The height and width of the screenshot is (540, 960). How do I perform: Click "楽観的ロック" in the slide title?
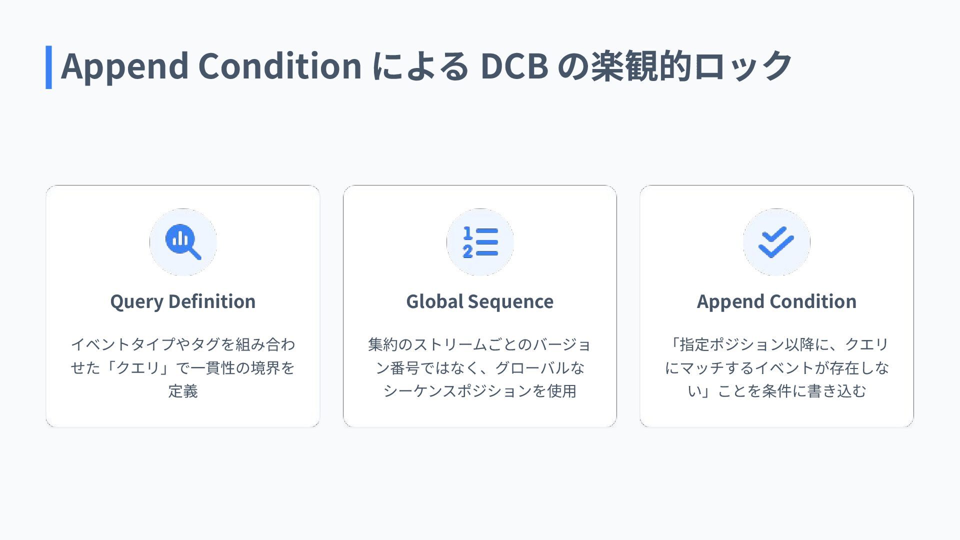pyautogui.click(x=691, y=66)
